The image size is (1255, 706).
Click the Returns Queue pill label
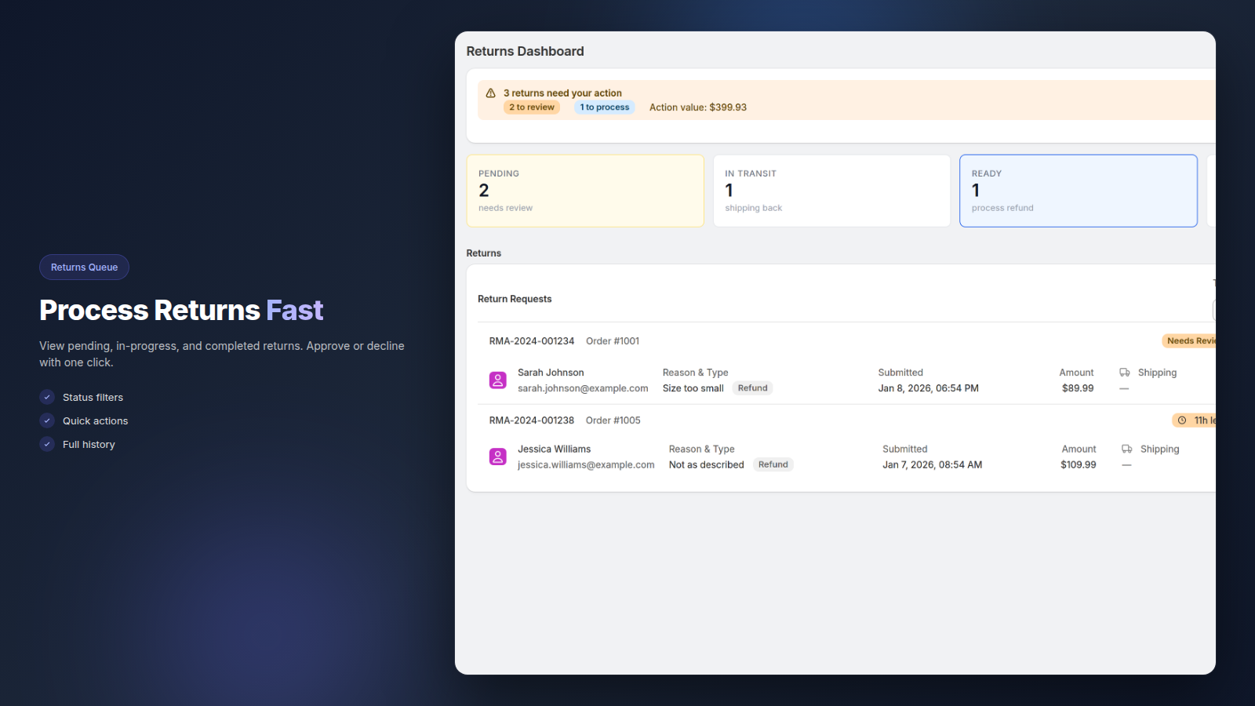coord(84,267)
